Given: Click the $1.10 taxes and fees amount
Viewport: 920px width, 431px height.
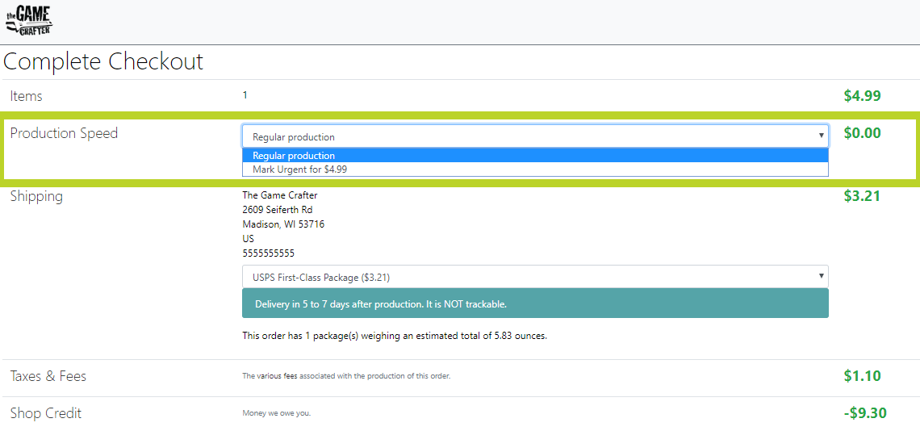Looking at the screenshot, I should (x=862, y=375).
